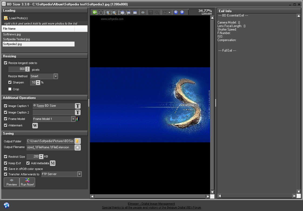Click Load Photo(s) label

click(18, 18)
